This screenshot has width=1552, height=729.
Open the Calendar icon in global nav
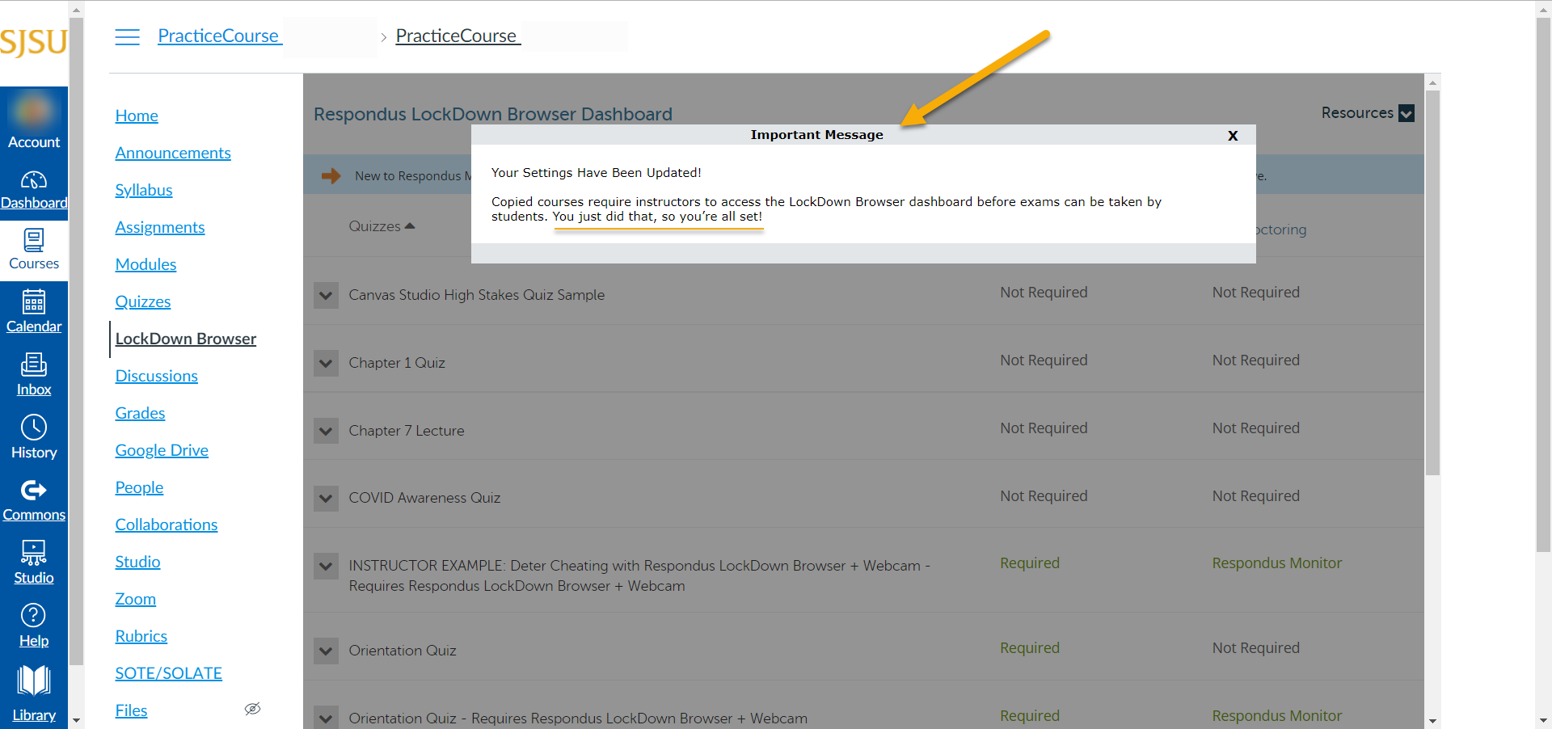click(x=34, y=302)
